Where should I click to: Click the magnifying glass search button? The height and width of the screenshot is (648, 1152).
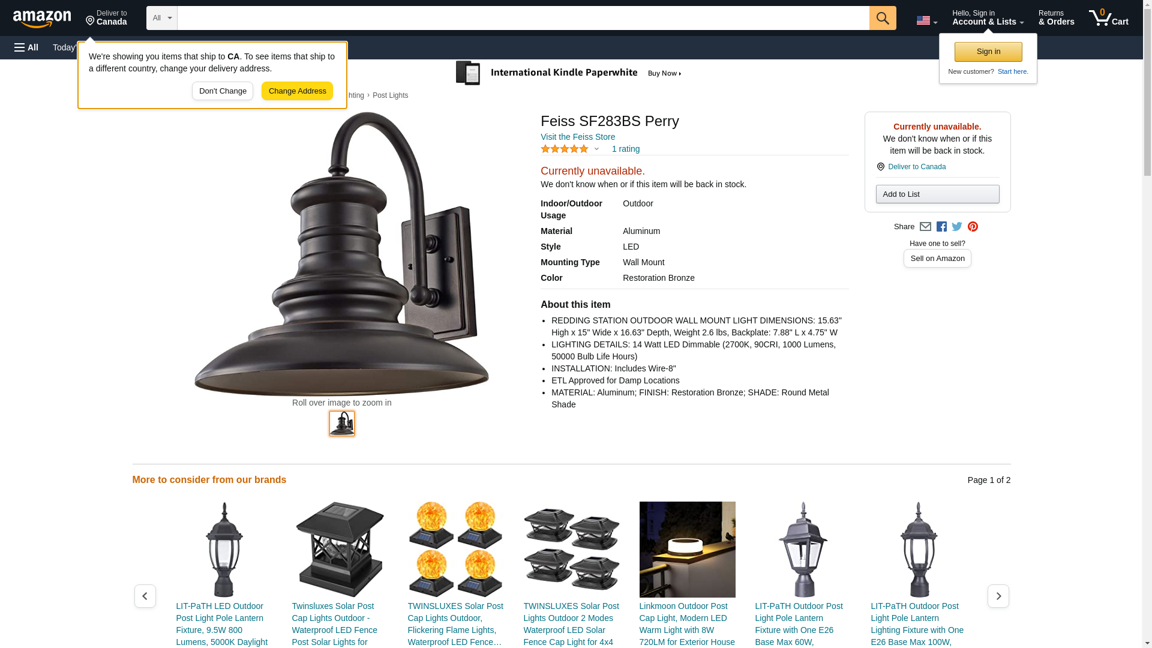pos(883,18)
